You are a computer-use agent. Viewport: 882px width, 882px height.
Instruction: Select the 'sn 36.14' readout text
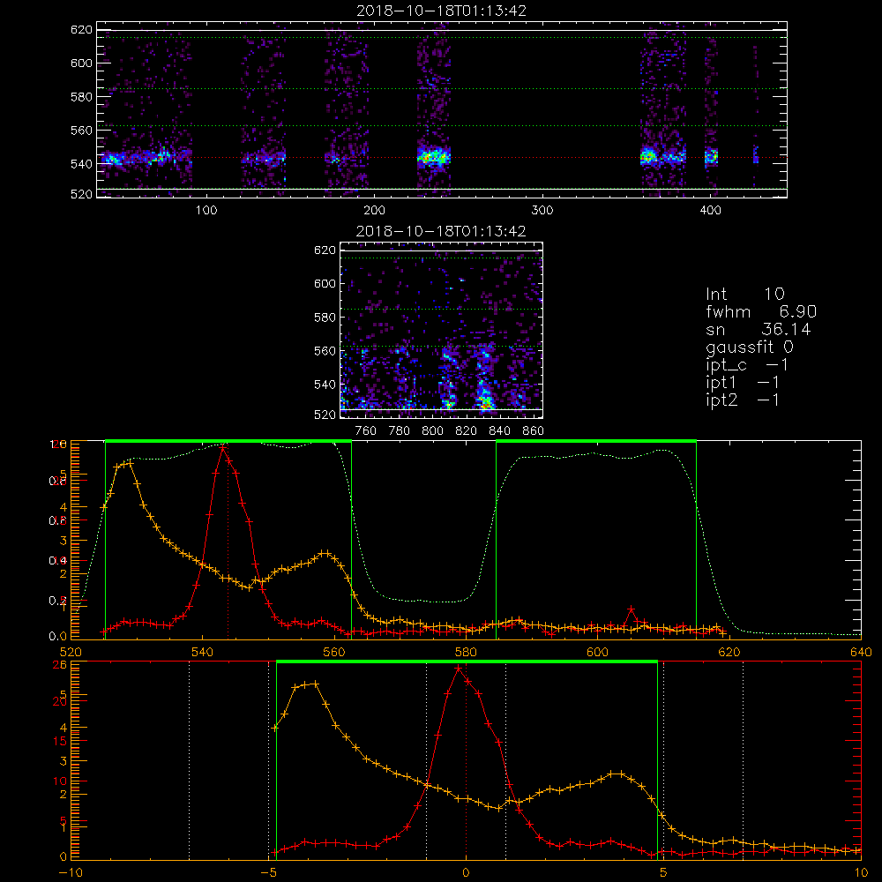click(759, 329)
